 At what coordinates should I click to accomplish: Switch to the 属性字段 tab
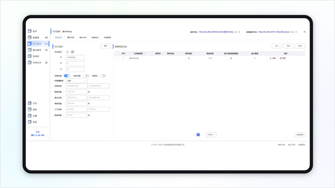click(x=71, y=37)
